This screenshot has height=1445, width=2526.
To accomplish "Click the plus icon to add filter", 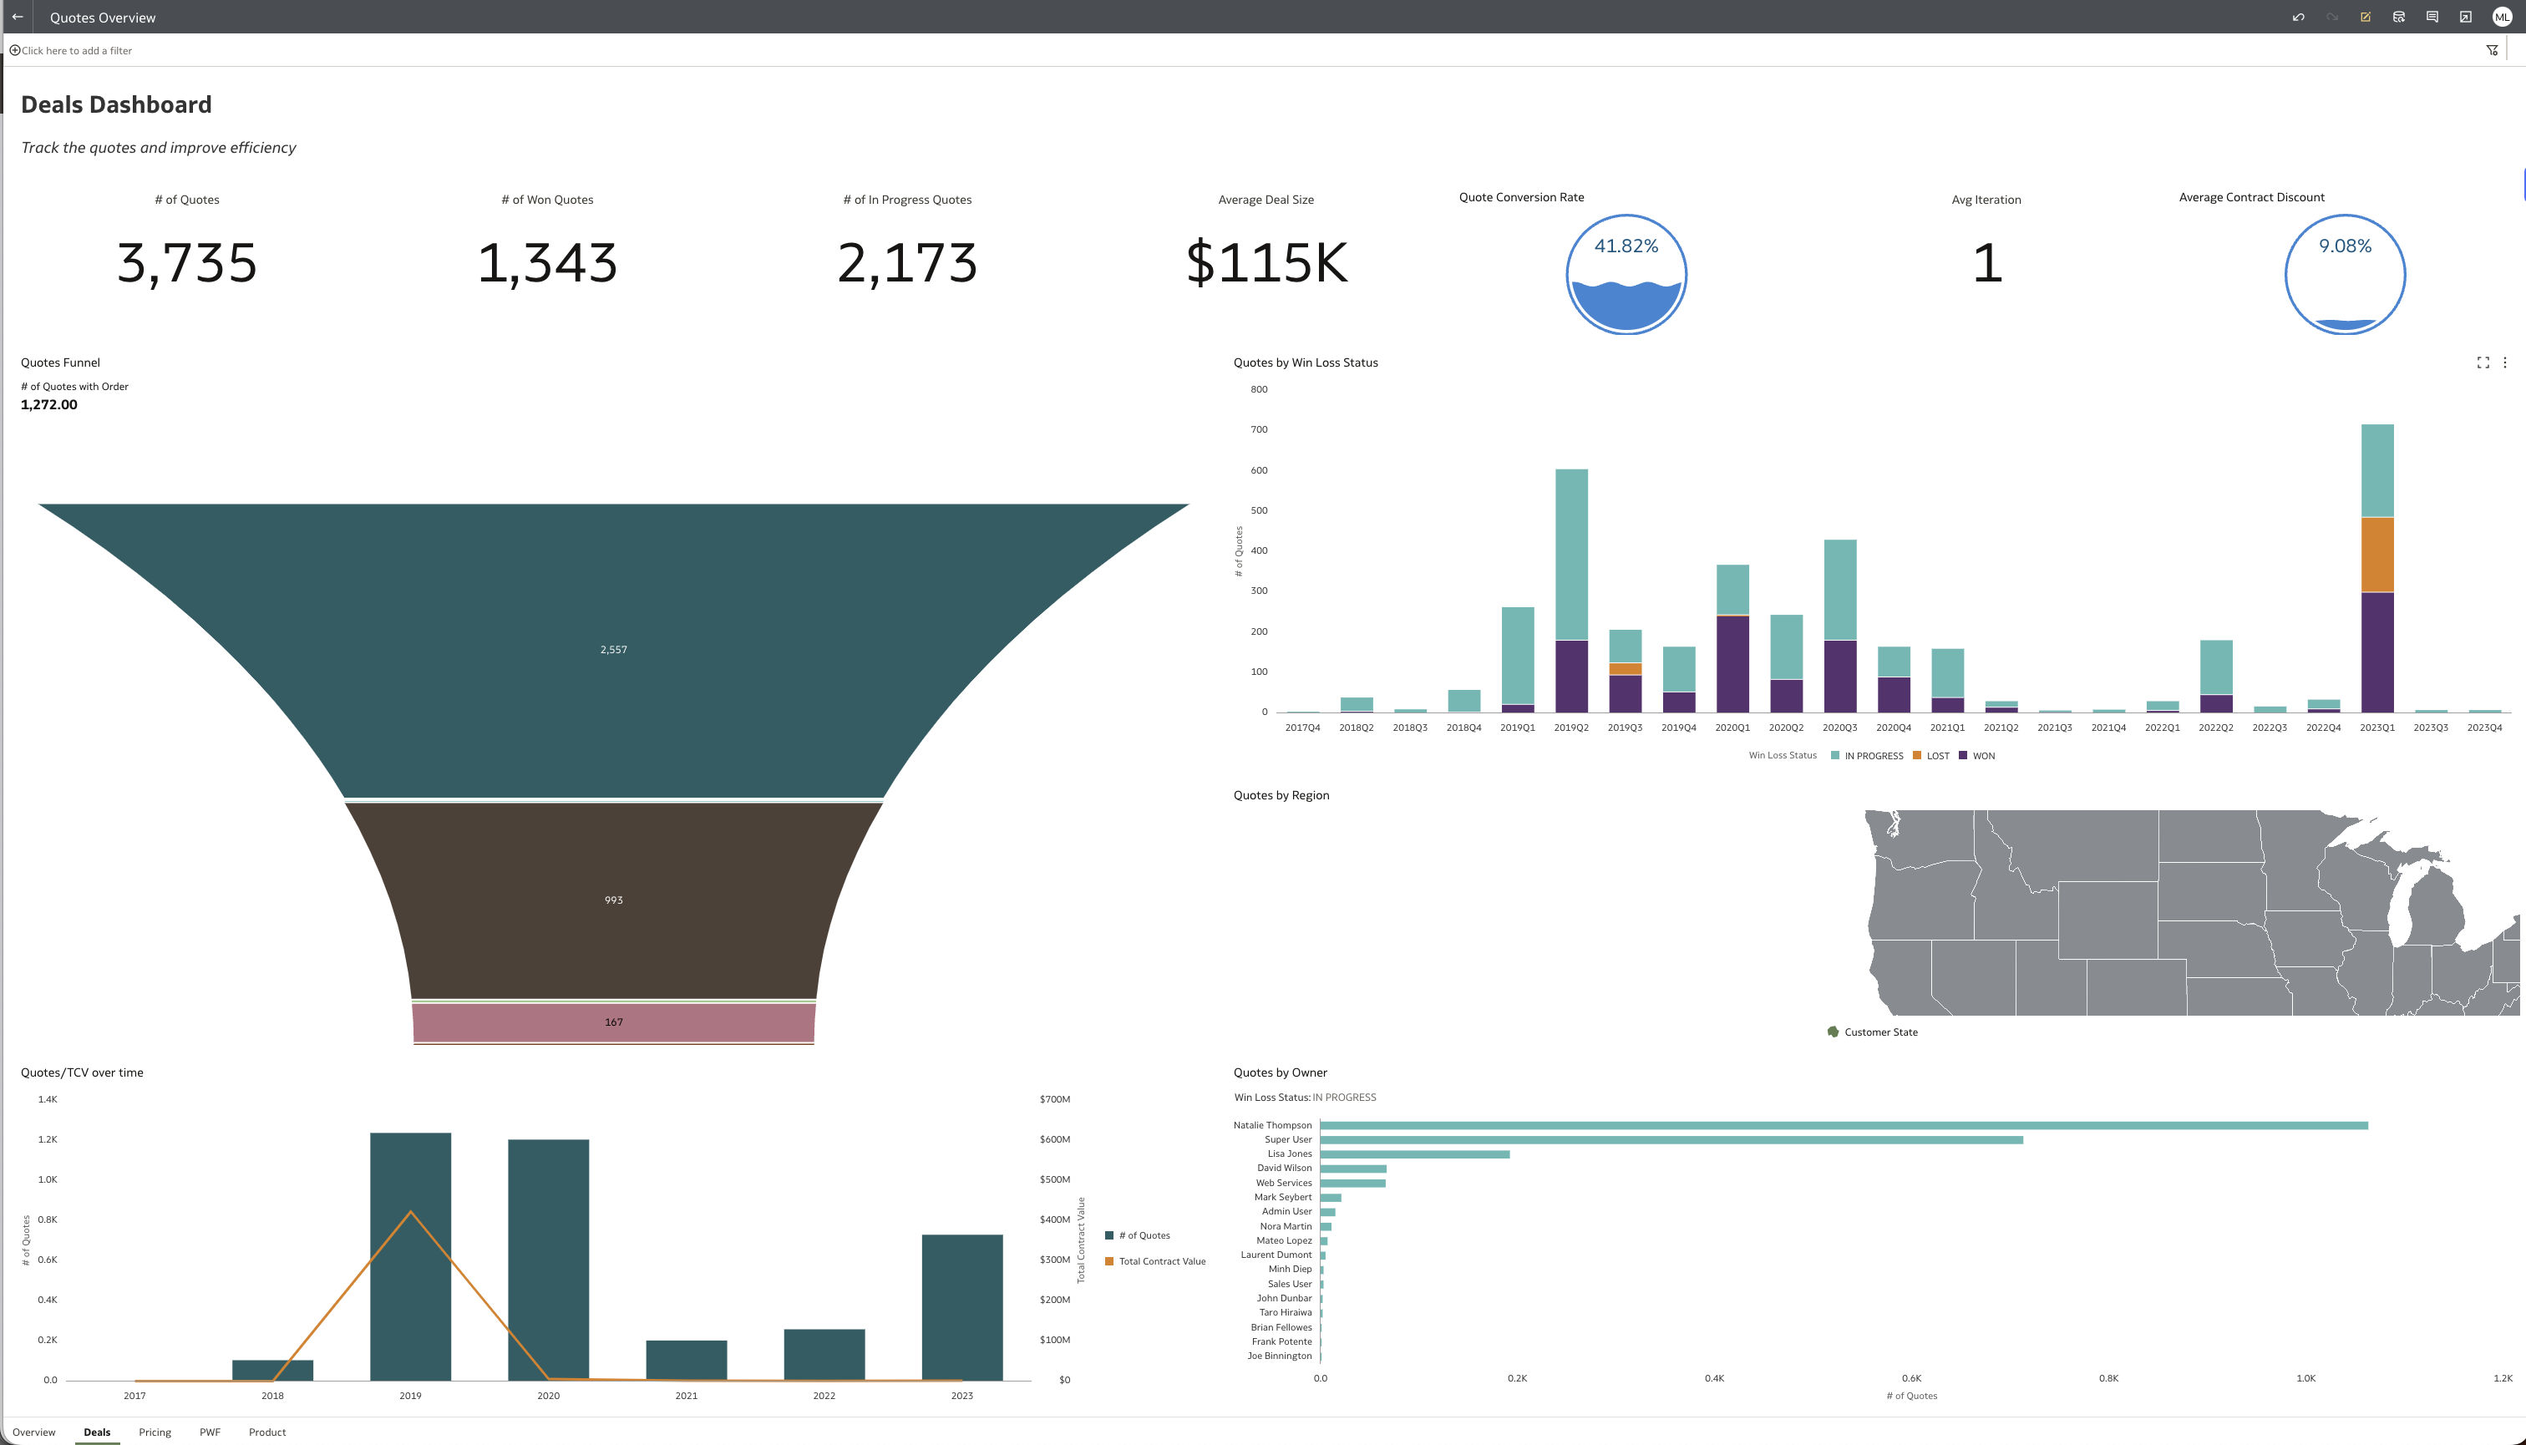I will 14,51.
